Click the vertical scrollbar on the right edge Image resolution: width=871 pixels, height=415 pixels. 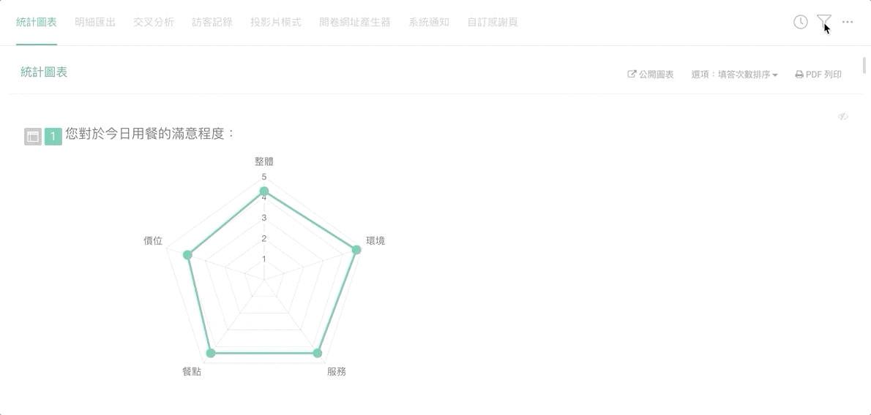pyautogui.click(x=864, y=66)
